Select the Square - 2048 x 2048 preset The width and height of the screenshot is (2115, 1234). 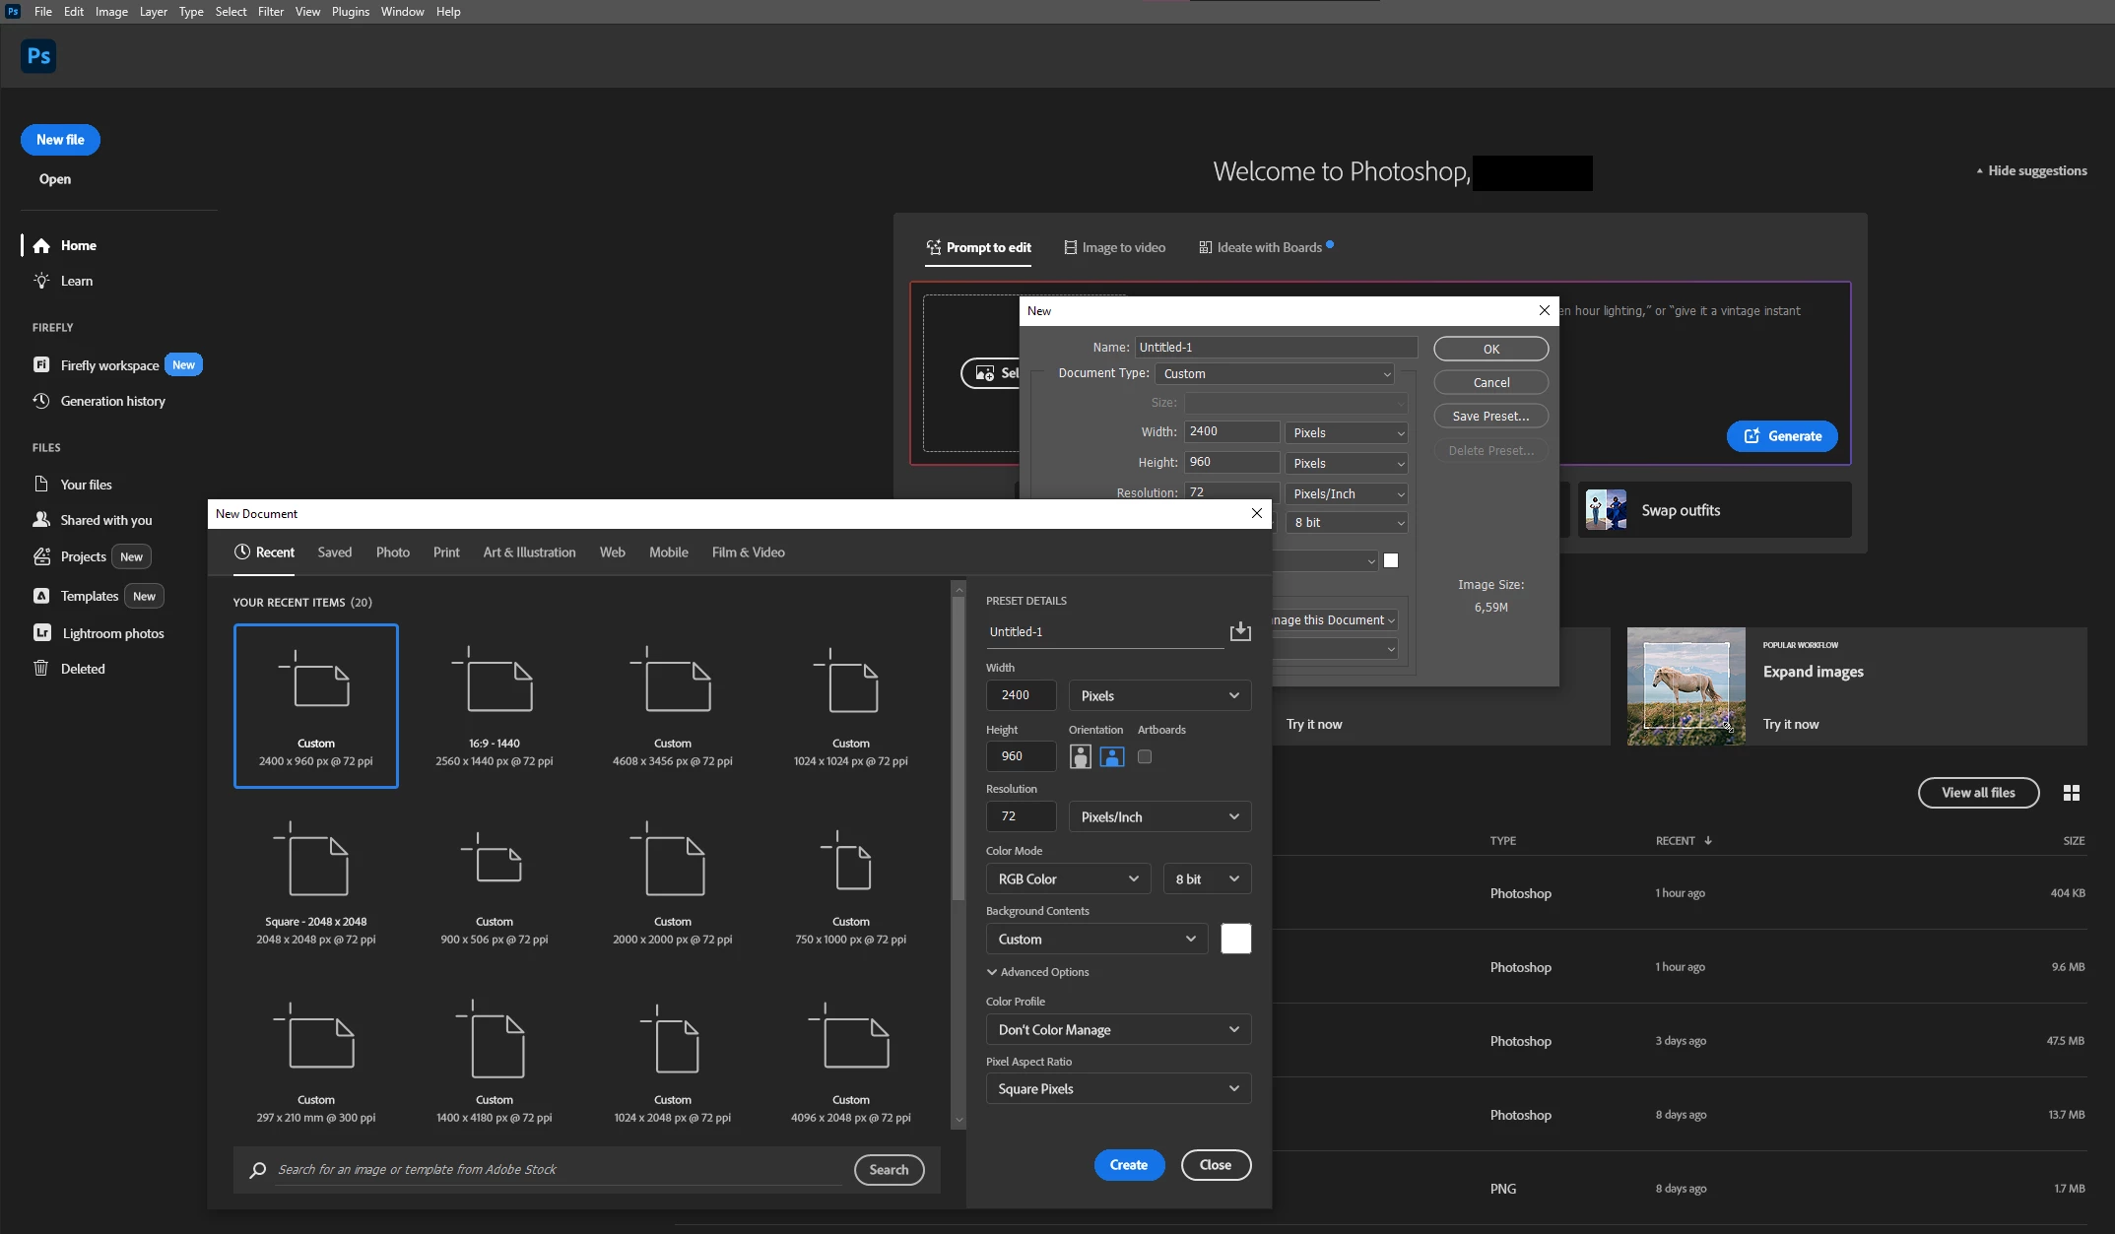[315, 884]
